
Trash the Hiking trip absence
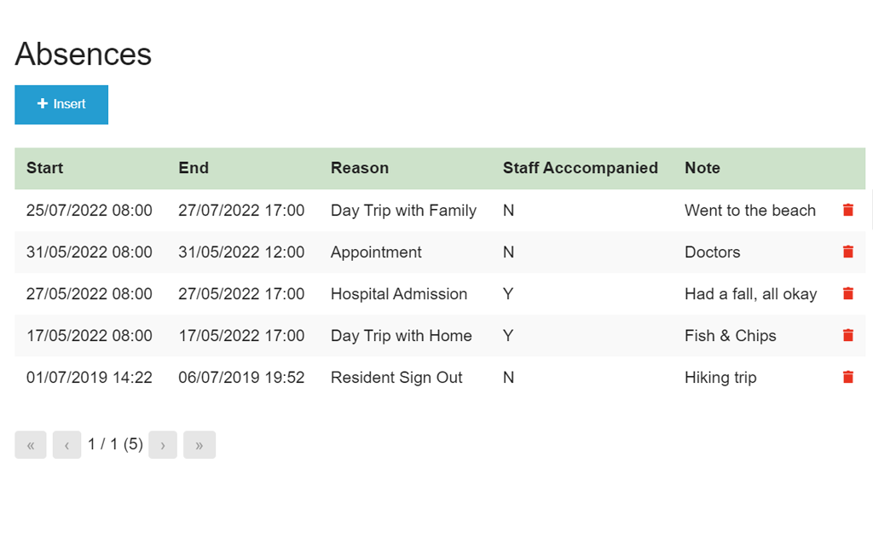coord(848,377)
